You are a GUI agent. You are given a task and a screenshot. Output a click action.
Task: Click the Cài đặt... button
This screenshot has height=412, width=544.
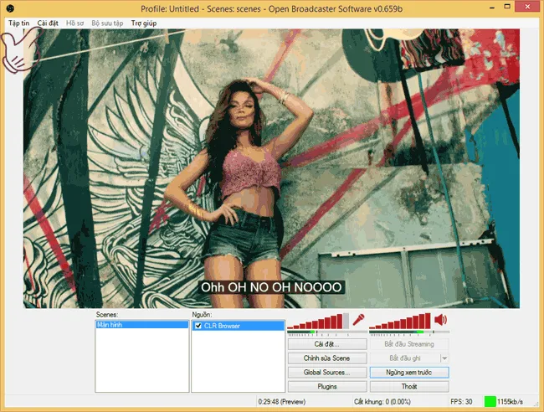coord(327,344)
